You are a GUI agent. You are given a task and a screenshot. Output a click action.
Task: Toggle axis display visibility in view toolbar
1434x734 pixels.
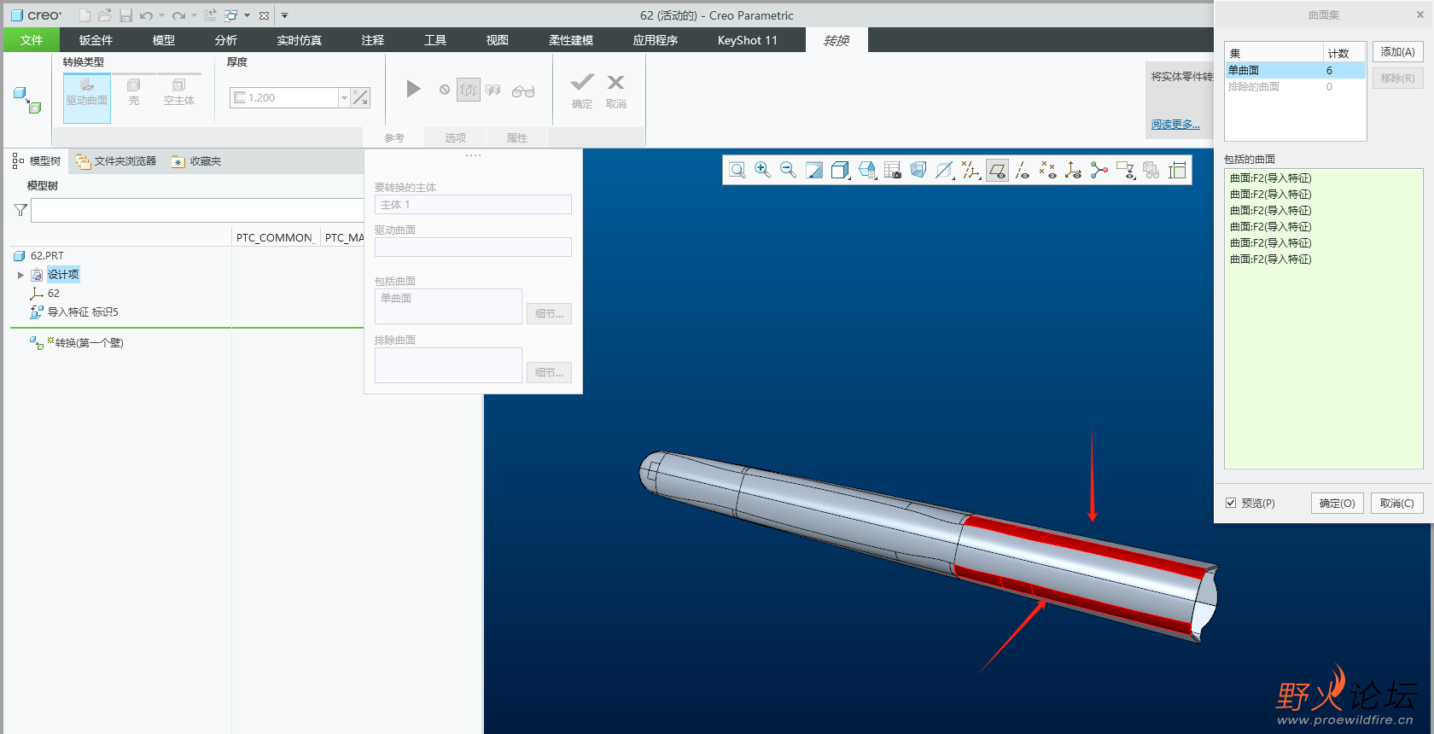point(1022,171)
